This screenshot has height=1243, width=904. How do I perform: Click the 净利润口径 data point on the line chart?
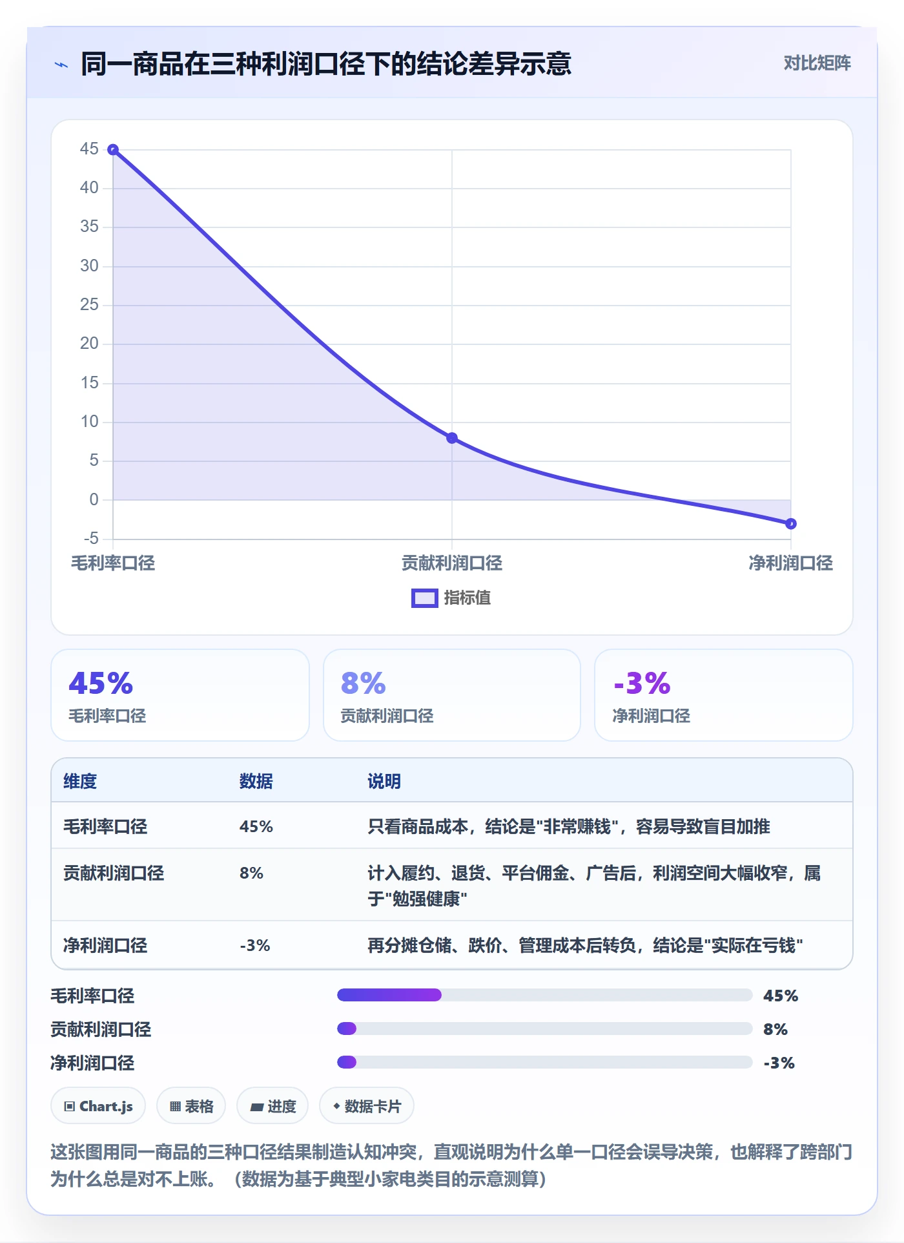click(791, 523)
